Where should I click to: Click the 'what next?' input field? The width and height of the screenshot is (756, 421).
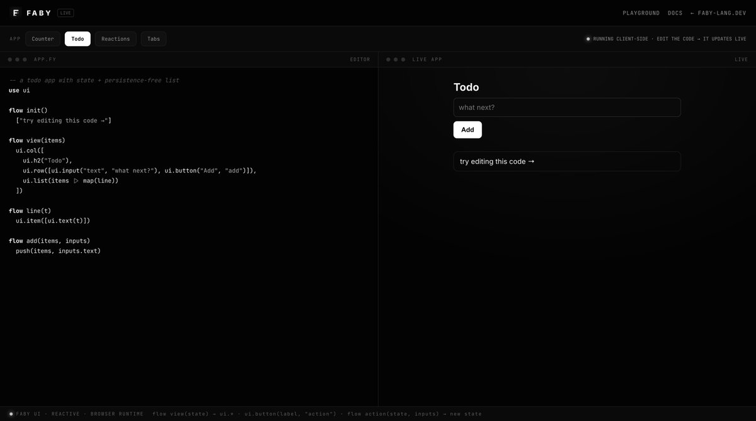point(567,107)
